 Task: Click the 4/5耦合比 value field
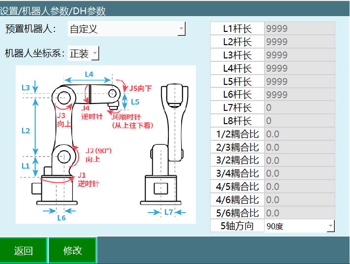pyautogui.click(x=299, y=187)
